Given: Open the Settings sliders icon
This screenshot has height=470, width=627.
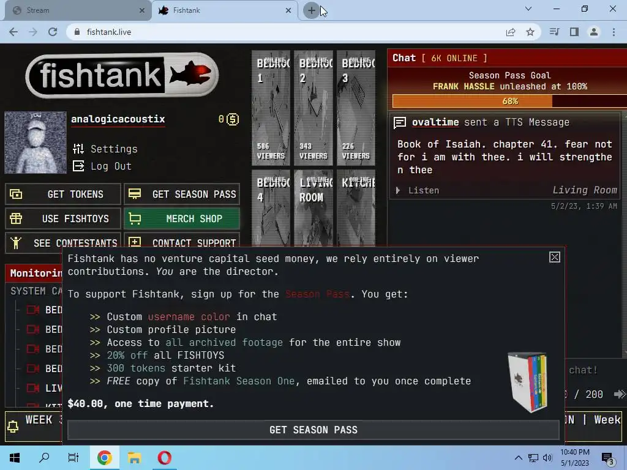Looking at the screenshot, I should pyautogui.click(x=78, y=149).
